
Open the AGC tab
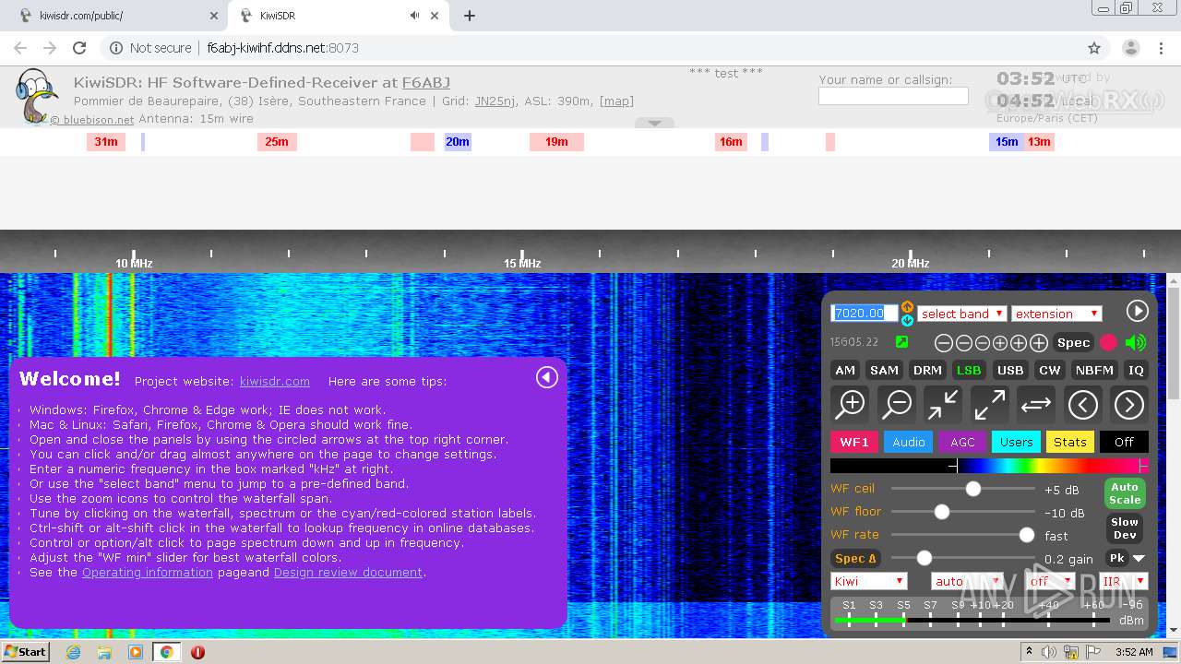[962, 442]
